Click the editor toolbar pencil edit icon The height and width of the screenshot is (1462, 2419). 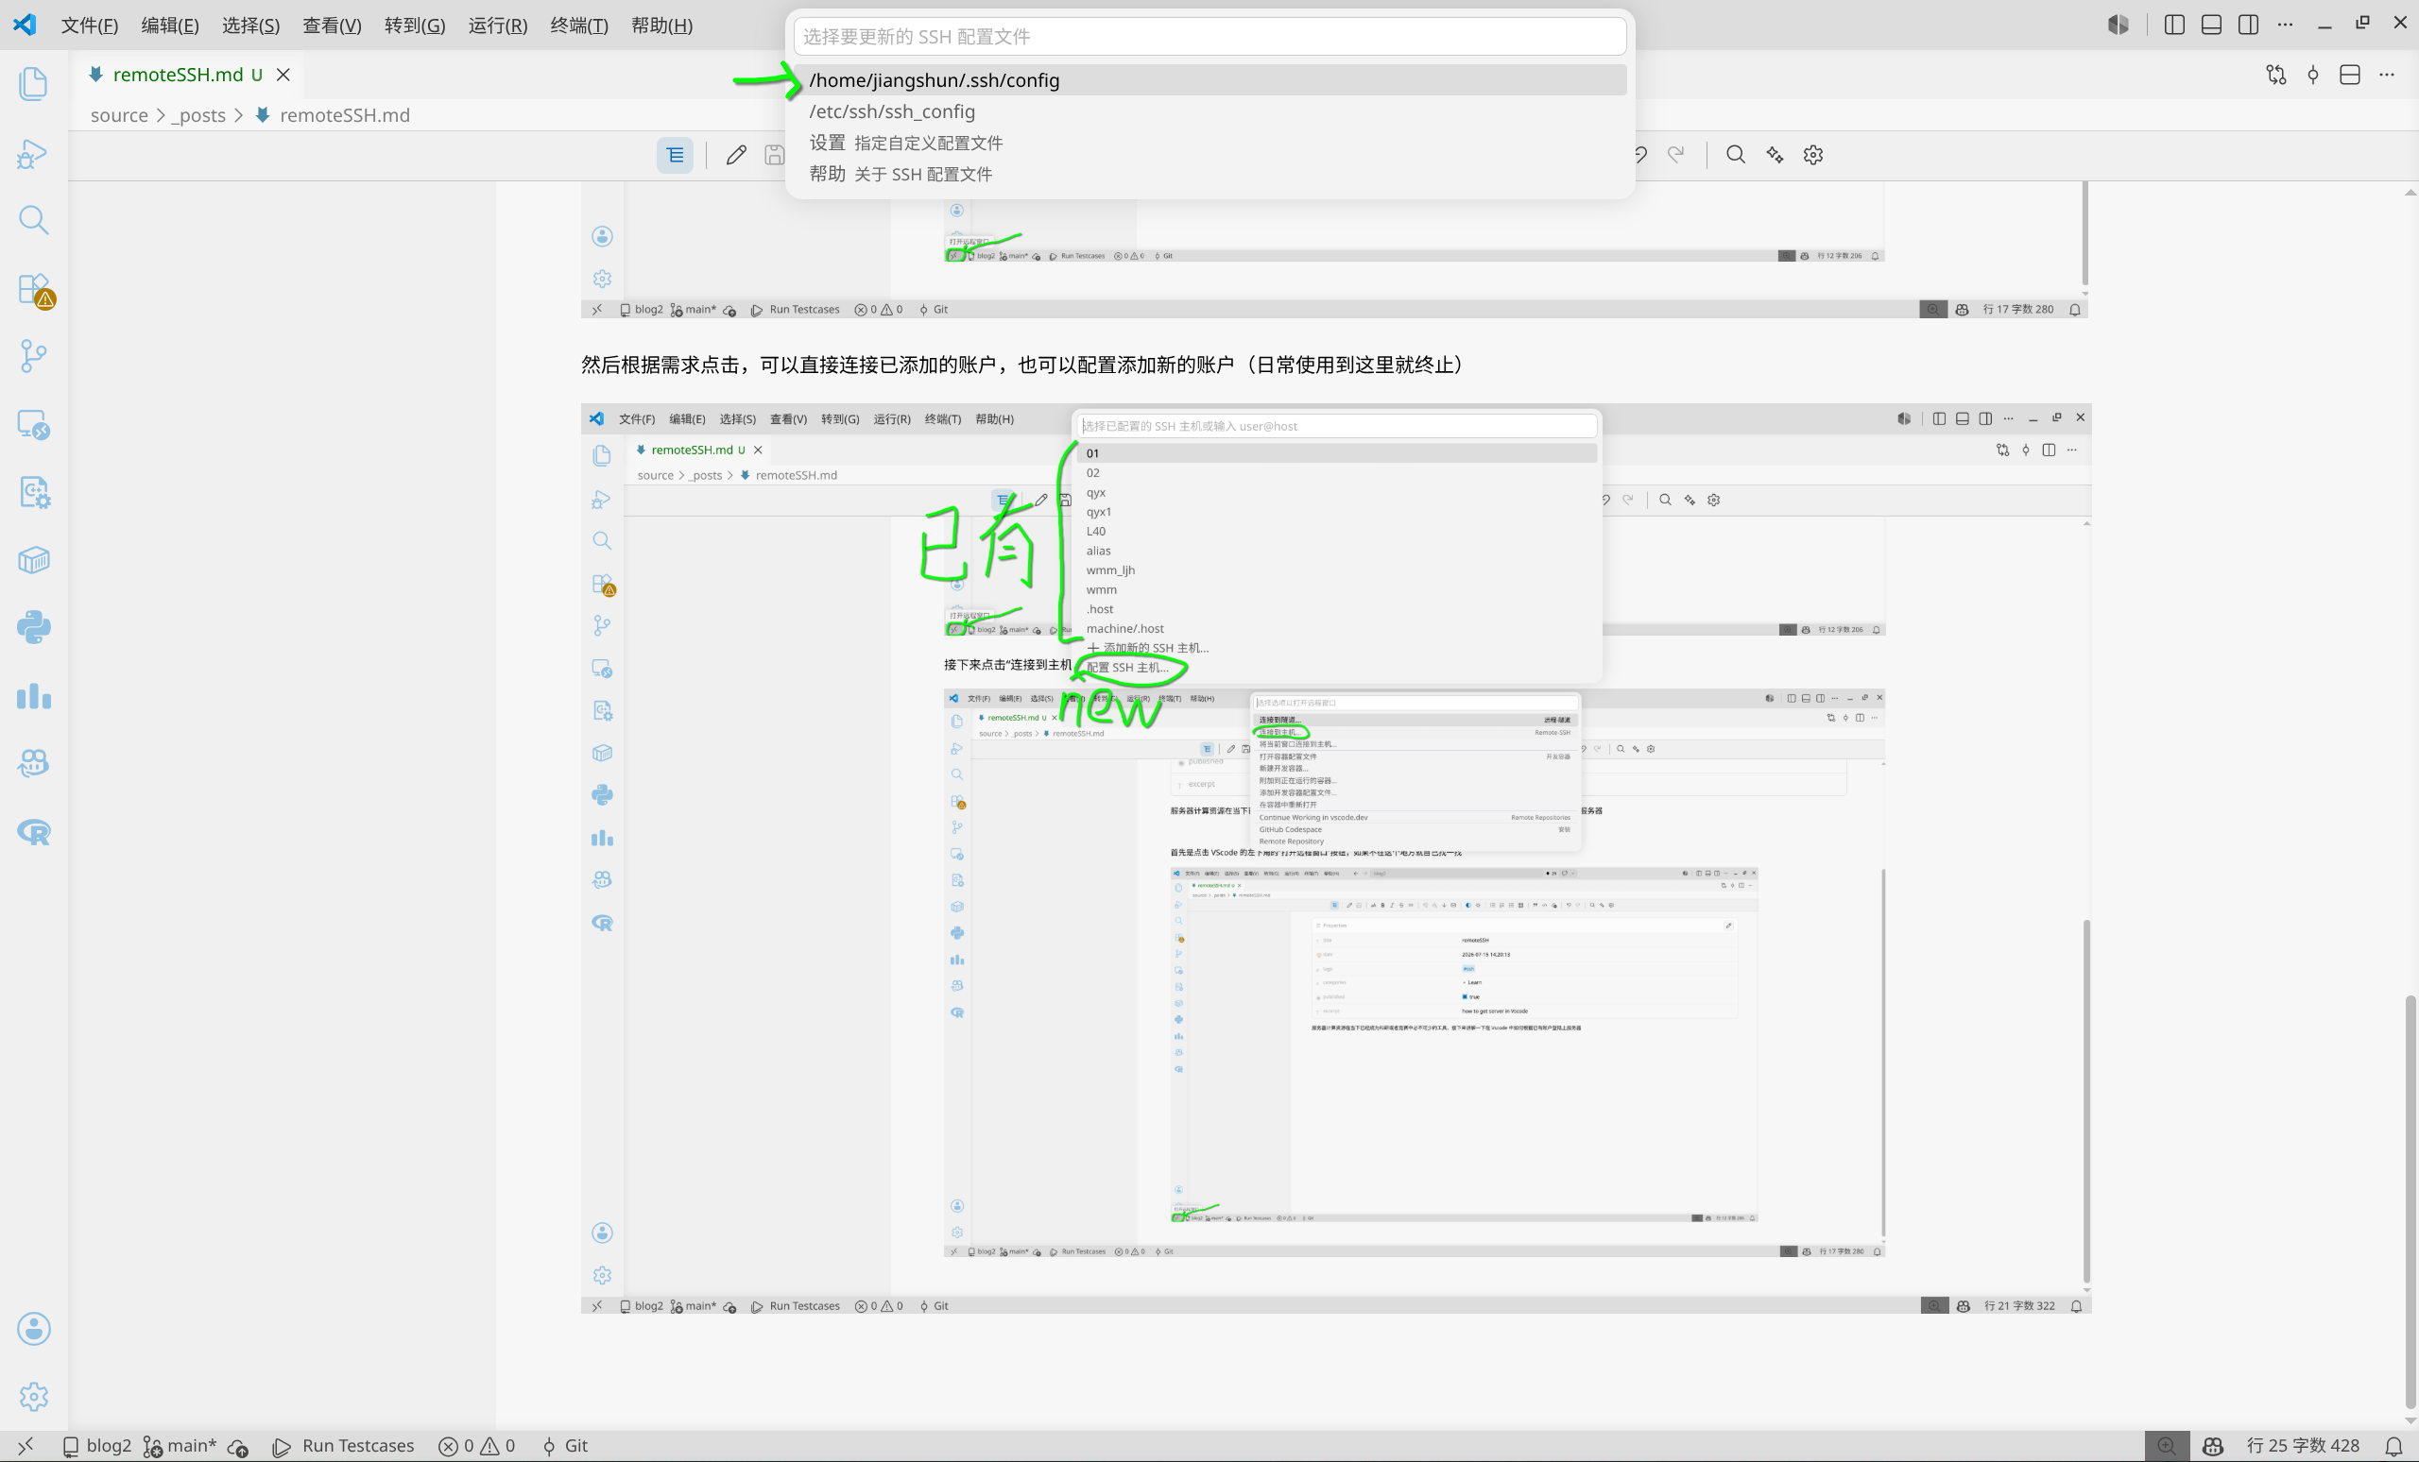point(736,155)
